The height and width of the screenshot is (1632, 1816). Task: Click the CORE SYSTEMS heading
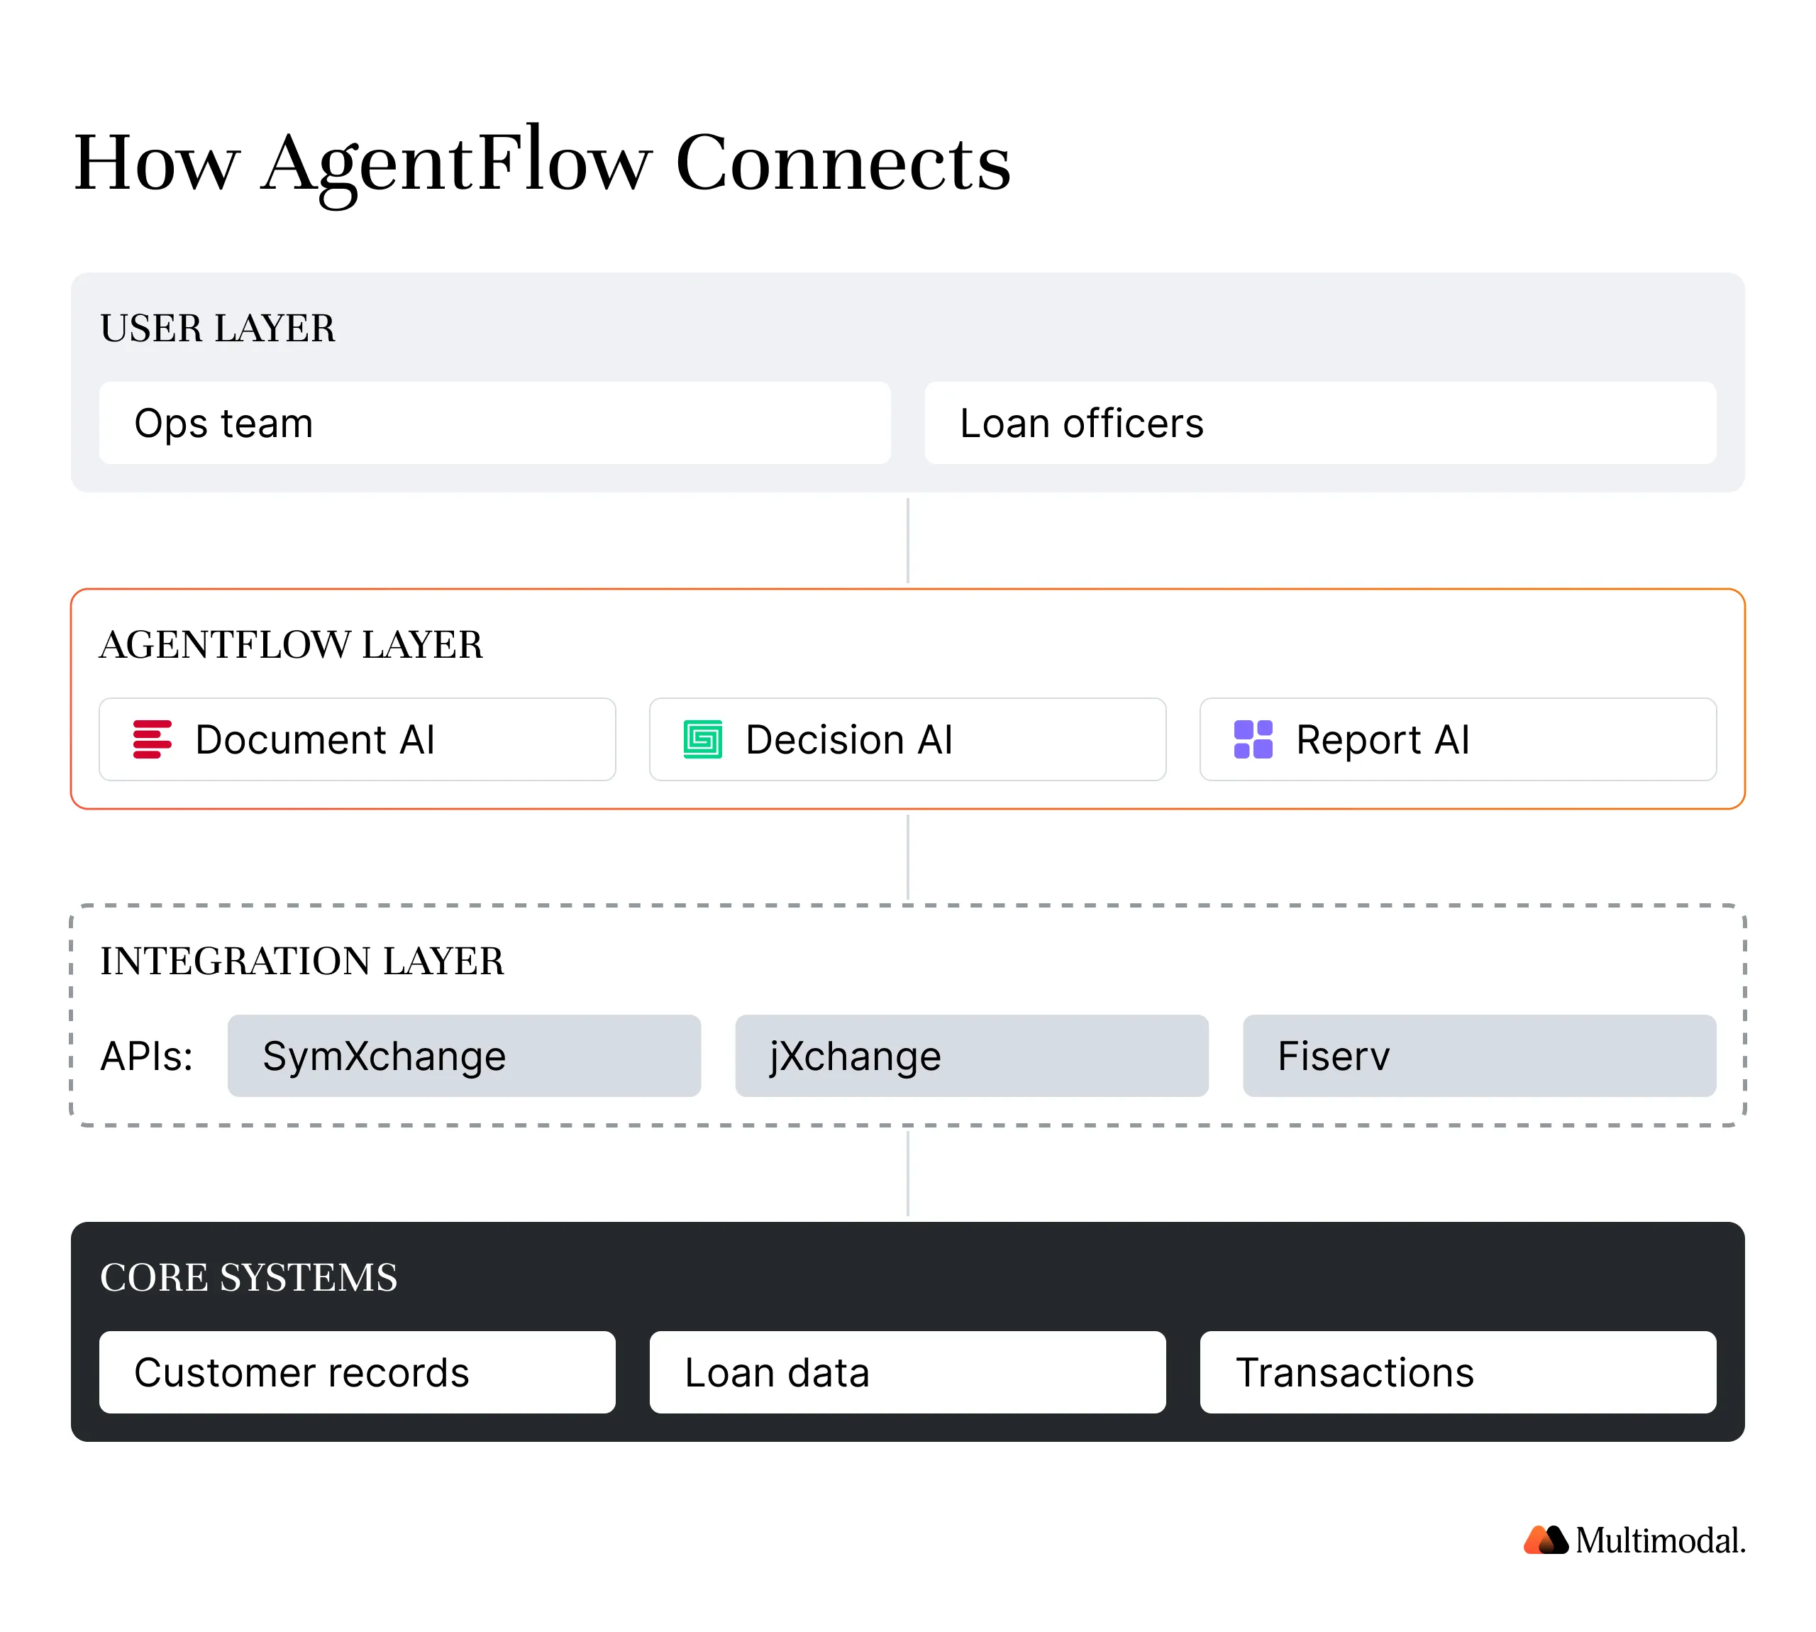tap(248, 1277)
